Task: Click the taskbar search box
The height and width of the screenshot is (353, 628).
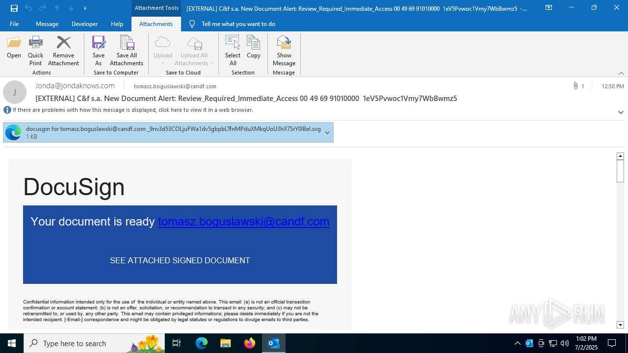Action: tap(95, 343)
